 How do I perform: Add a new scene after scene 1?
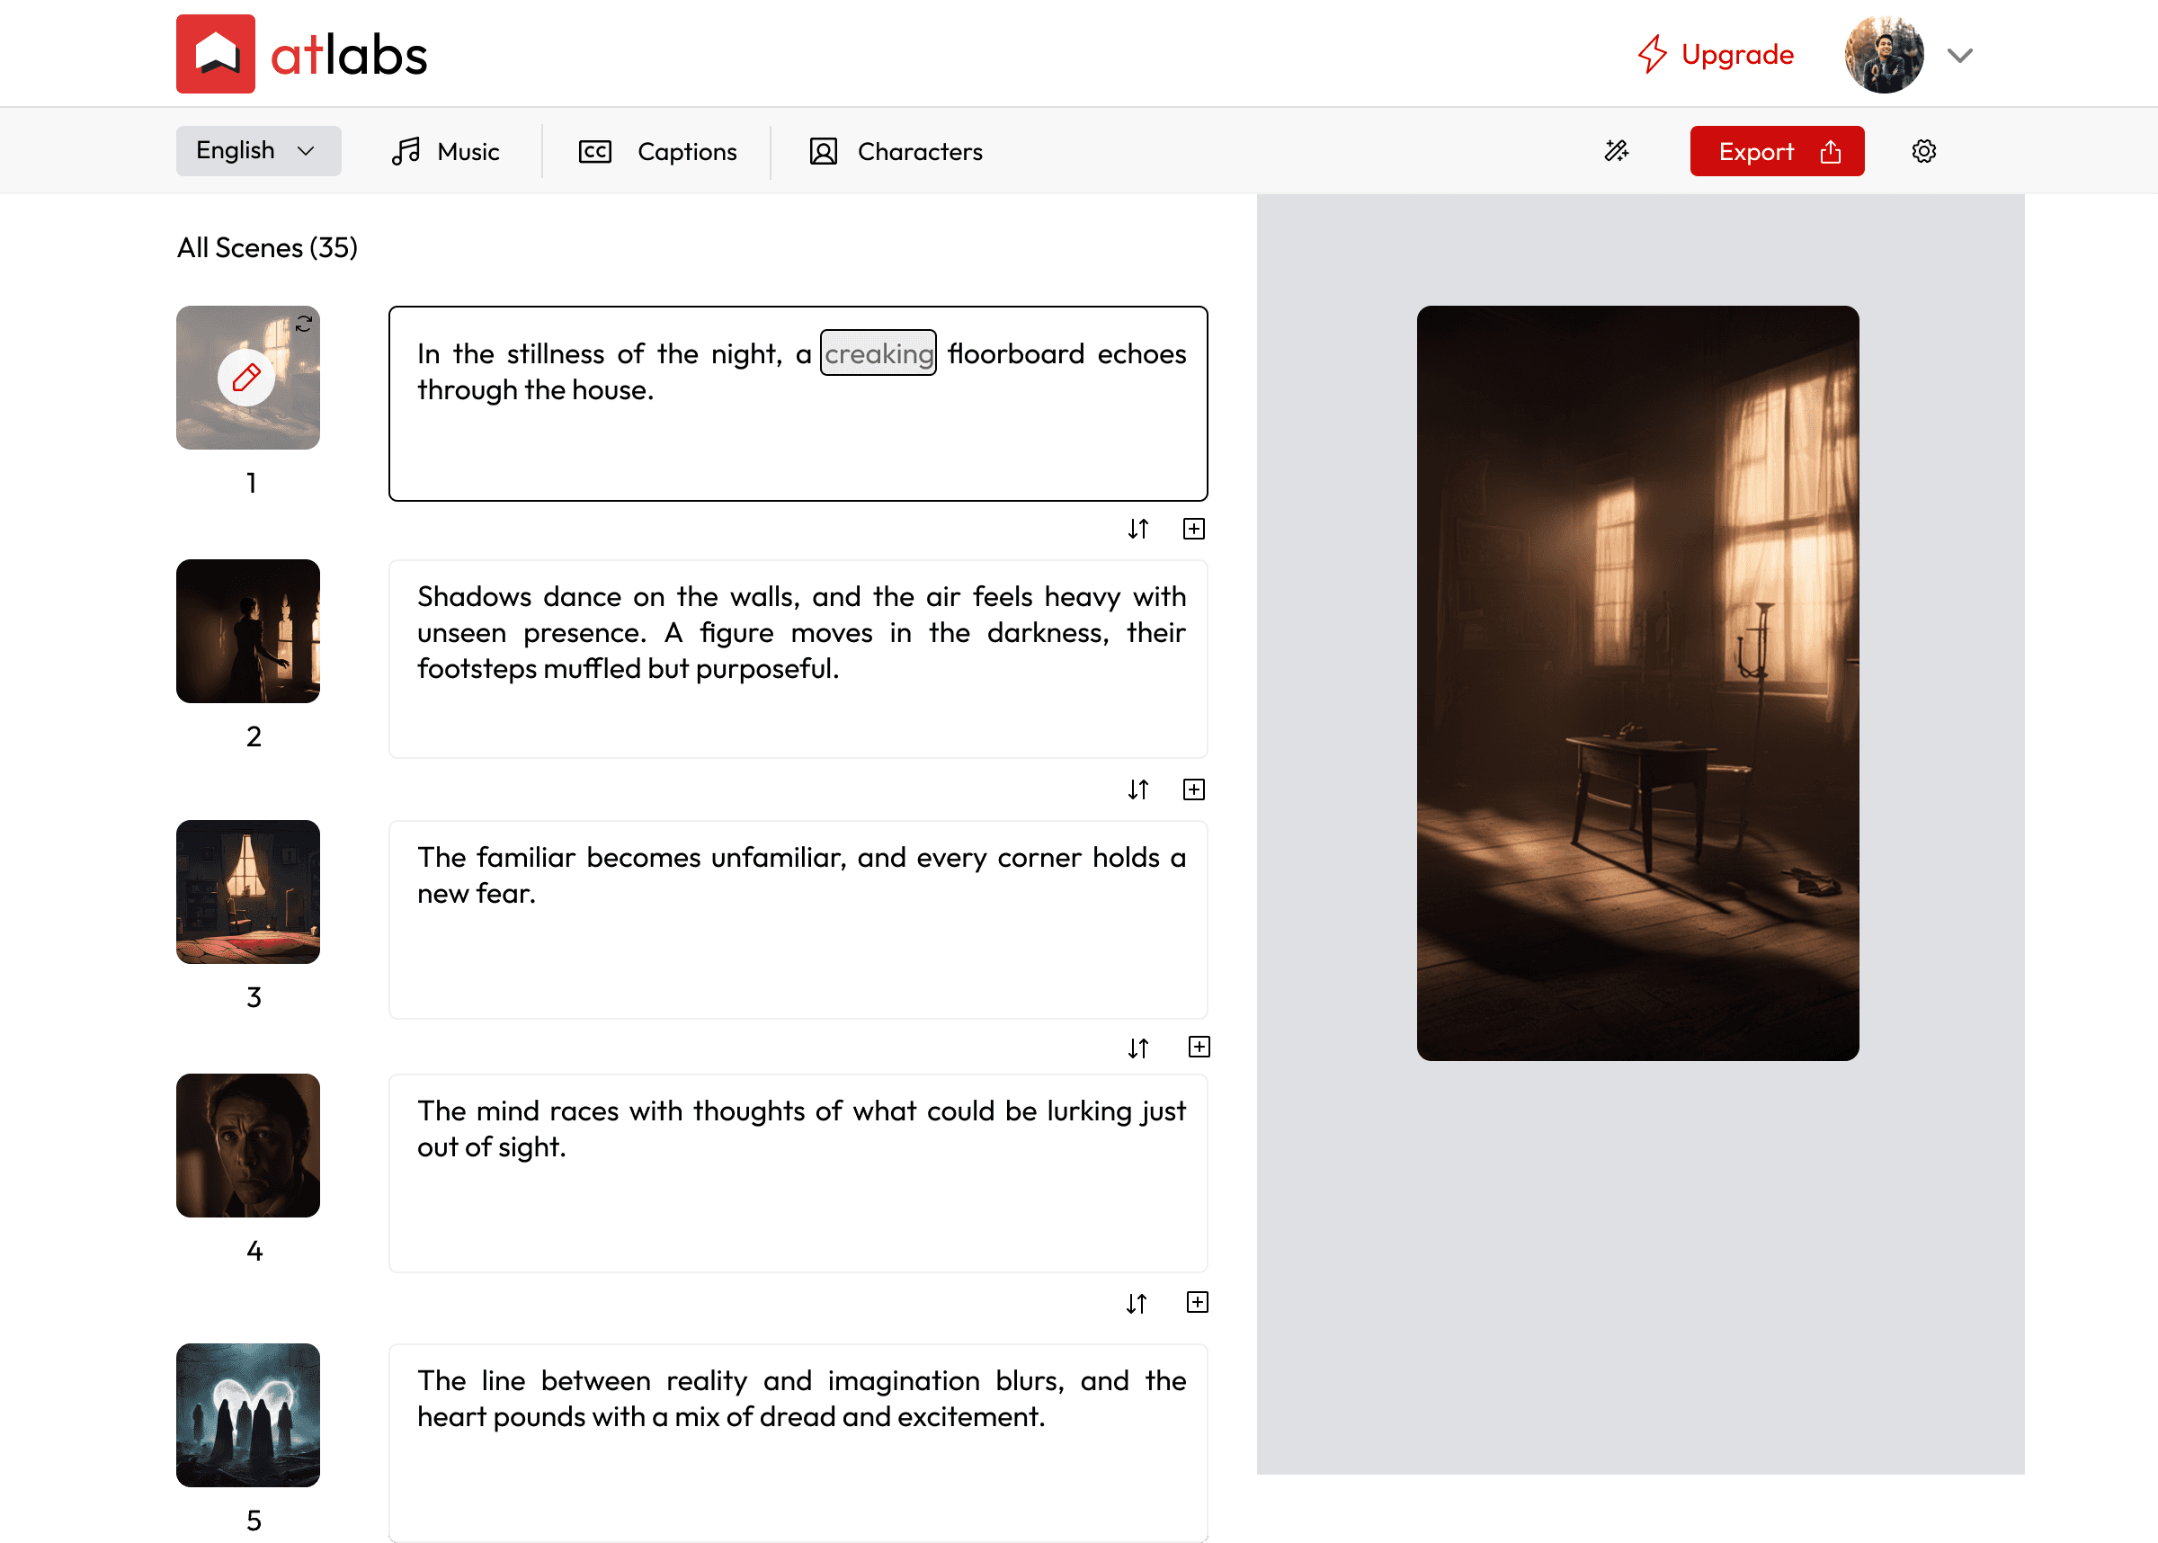click(1194, 530)
